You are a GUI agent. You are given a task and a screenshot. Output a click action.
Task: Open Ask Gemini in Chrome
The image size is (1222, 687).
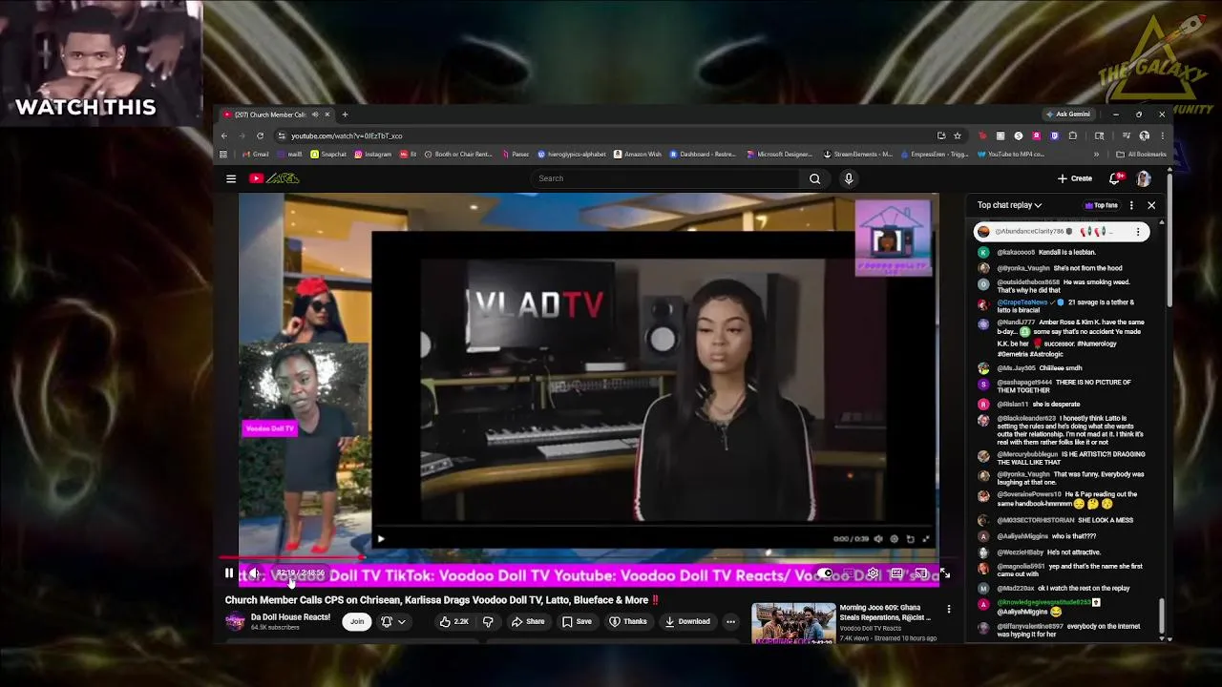pyautogui.click(x=1068, y=114)
